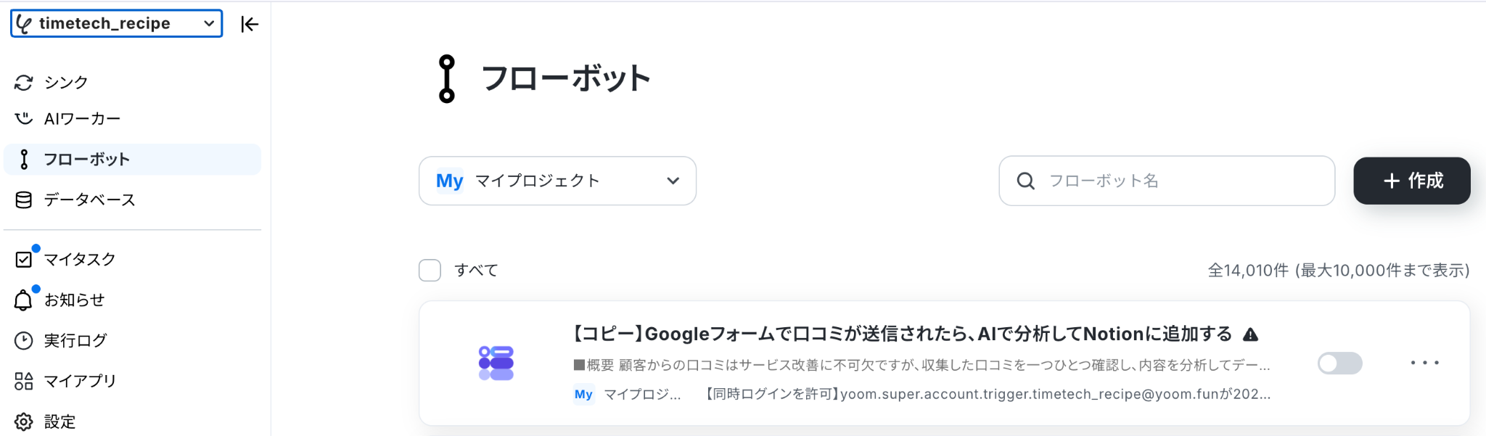The image size is (1486, 436).
Task: Select フローボット in the sidebar menu
Action: pyautogui.click(x=132, y=160)
